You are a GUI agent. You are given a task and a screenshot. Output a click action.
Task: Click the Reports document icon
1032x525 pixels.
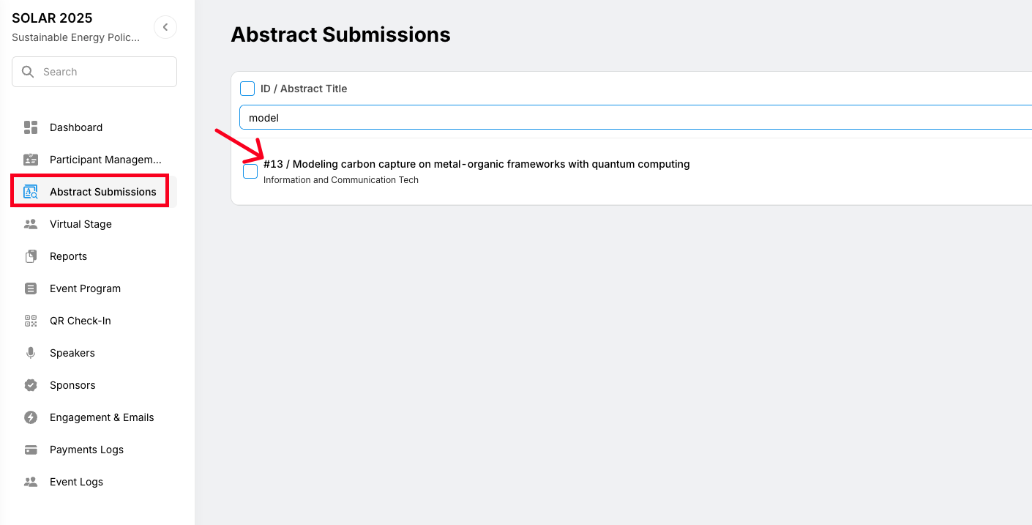point(31,256)
